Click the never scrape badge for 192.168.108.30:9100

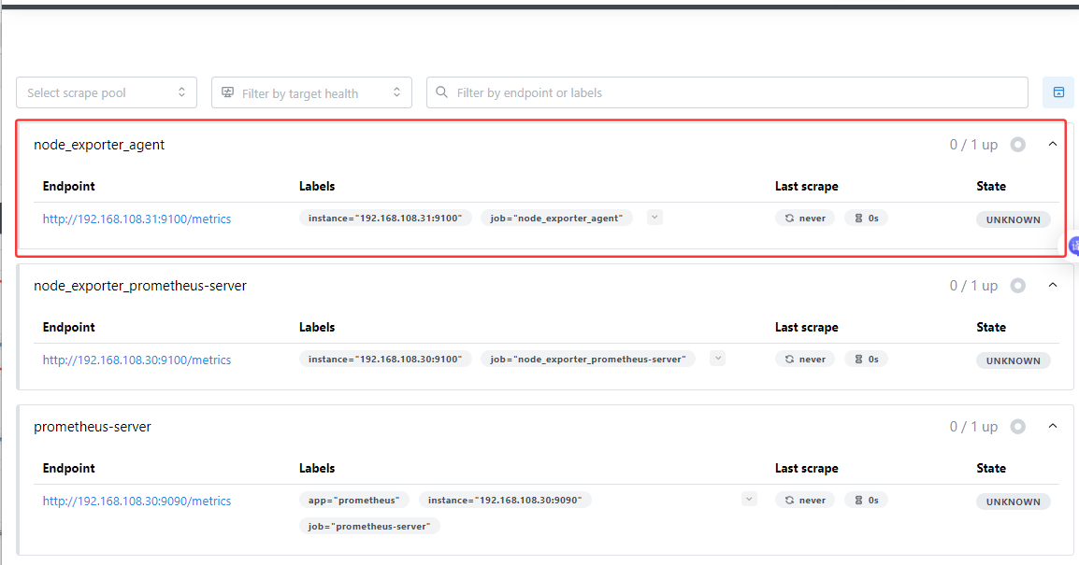point(805,359)
